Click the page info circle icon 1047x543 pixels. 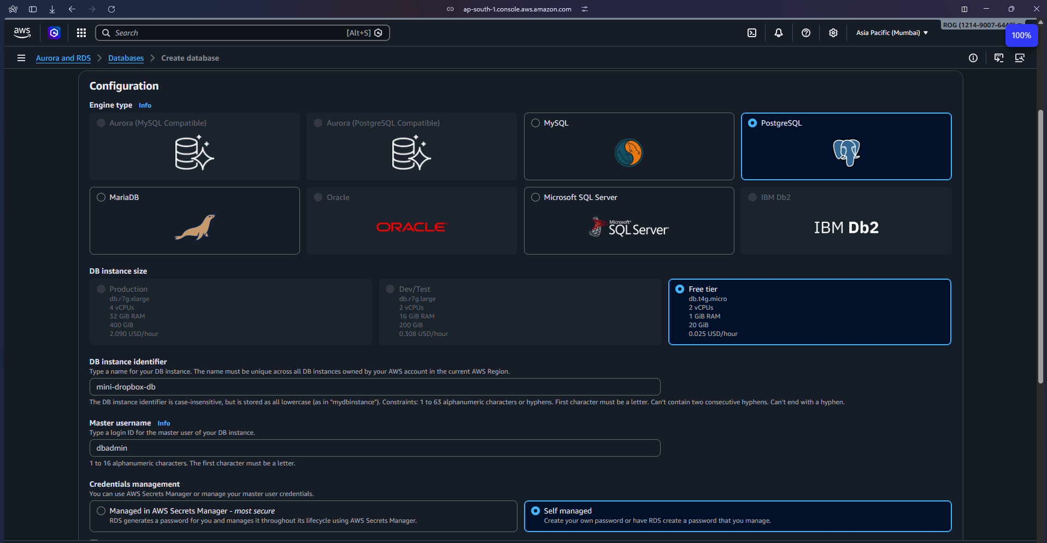pos(973,58)
